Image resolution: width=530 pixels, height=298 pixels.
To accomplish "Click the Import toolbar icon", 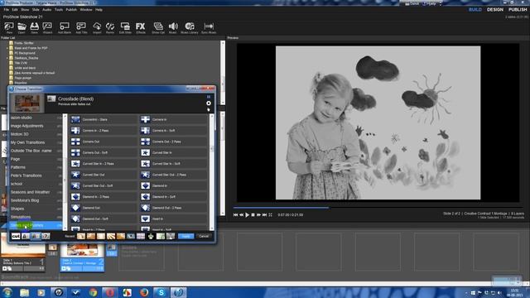I will coord(97,27).
